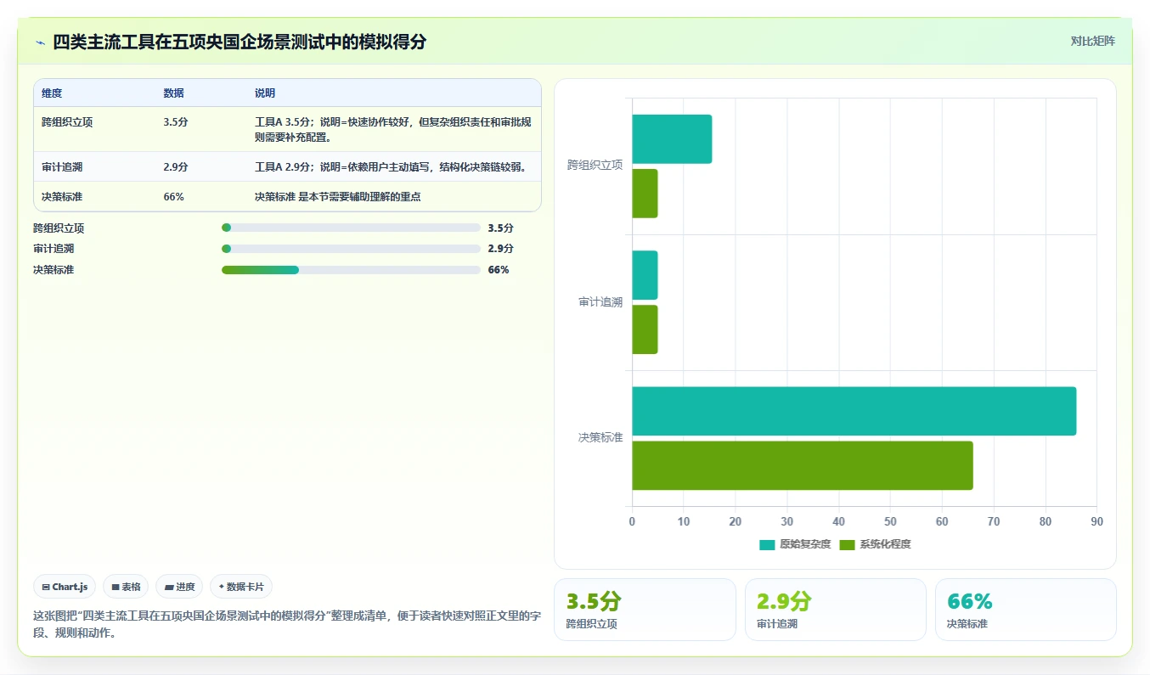Click the 决策标准 66% progress bar
Image resolution: width=1150 pixels, height=675 pixels.
(351, 270)
